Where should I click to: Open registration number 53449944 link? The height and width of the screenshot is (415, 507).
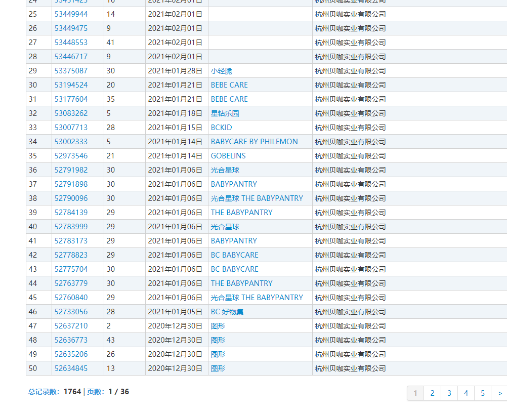pyautogui.click(x=71, y=14)
